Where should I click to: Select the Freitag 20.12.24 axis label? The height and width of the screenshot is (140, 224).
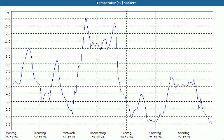(x=127, y=135)
